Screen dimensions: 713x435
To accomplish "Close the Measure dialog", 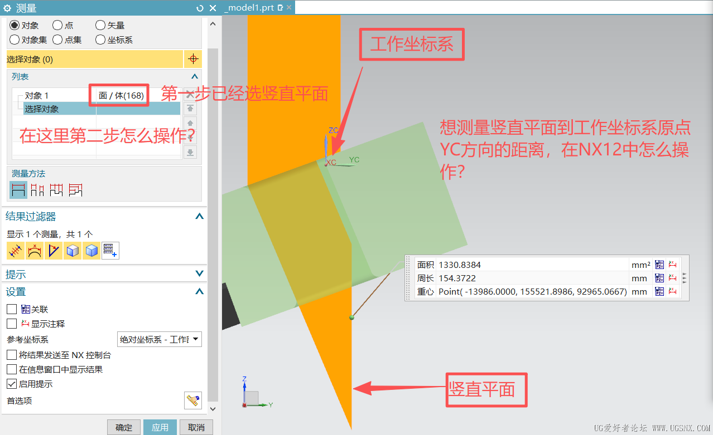I will pyautogui.click(x=213, y=8).
